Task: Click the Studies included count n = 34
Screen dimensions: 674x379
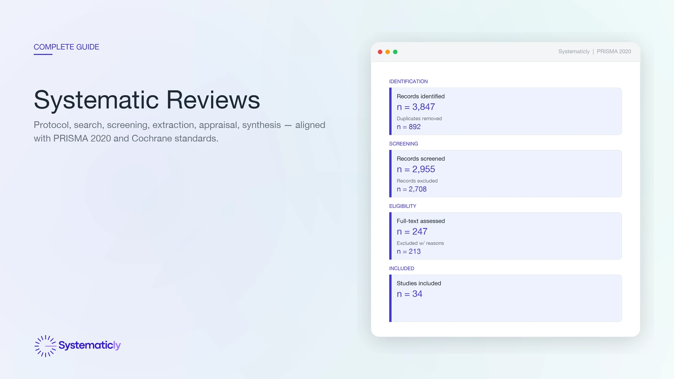Action: (x=409, y=294)
